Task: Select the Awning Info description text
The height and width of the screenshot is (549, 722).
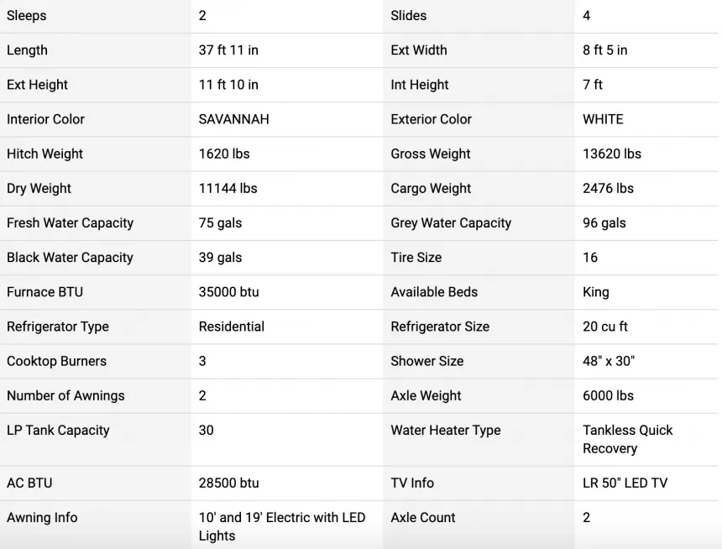Action: click(282, 527)
